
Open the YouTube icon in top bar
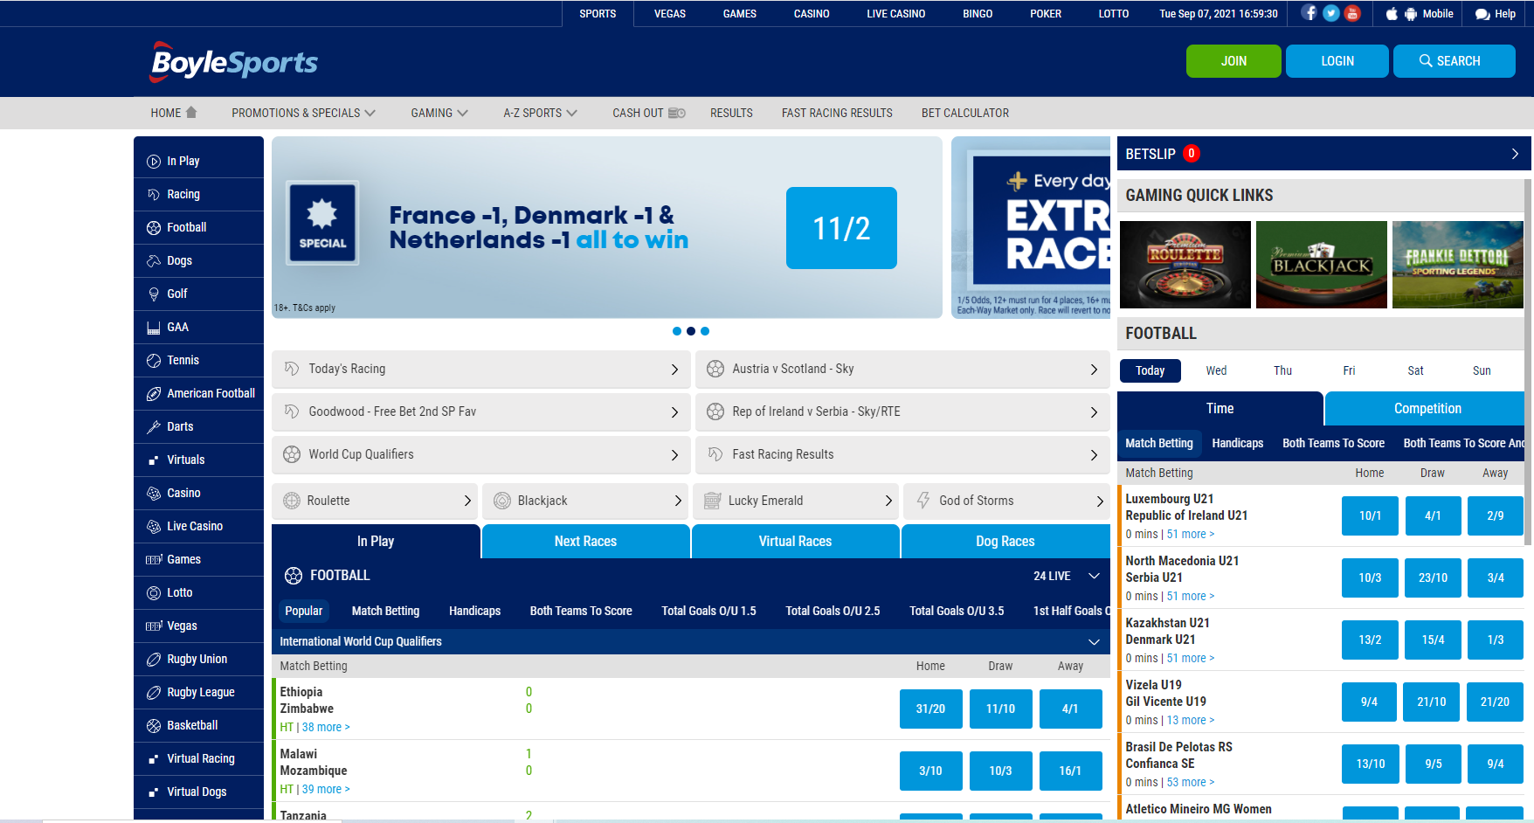(1352, 13)
